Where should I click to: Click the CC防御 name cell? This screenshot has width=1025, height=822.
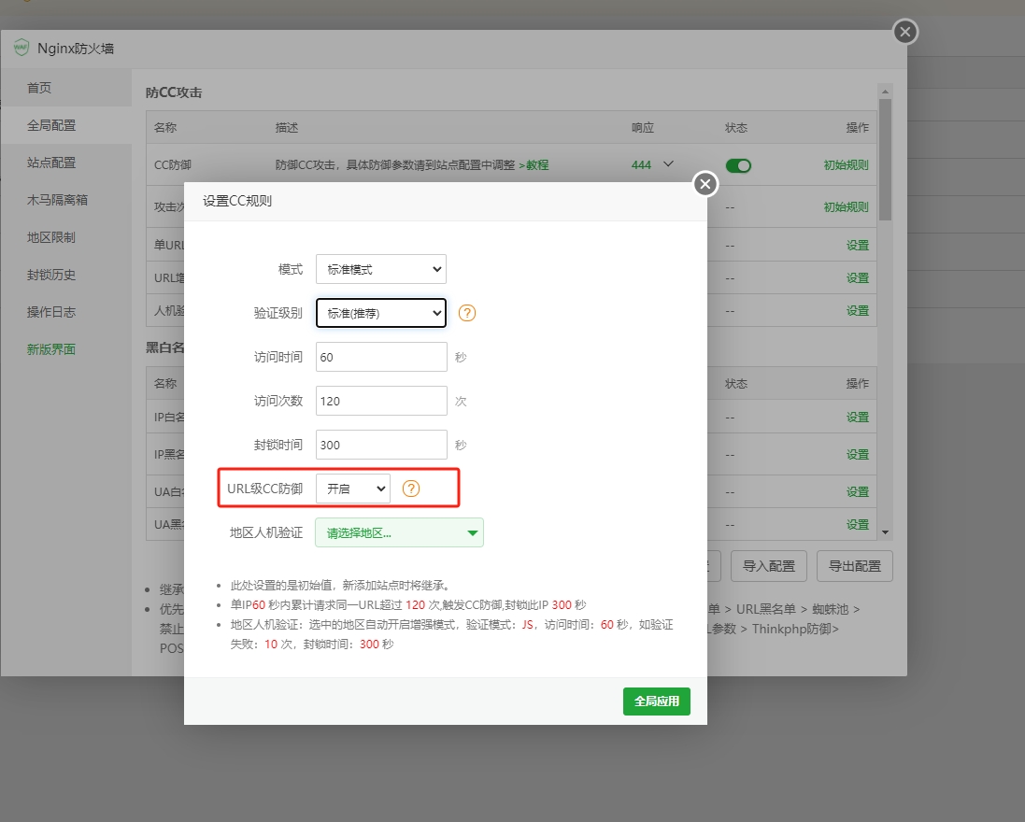click(x=173, y=164)
